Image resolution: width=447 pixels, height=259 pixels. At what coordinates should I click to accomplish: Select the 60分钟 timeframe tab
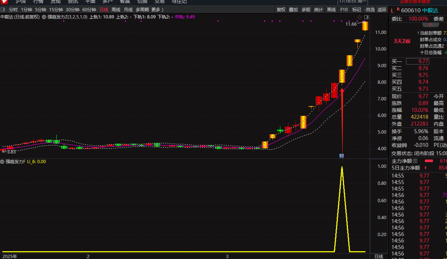click(x=89, y=10)
